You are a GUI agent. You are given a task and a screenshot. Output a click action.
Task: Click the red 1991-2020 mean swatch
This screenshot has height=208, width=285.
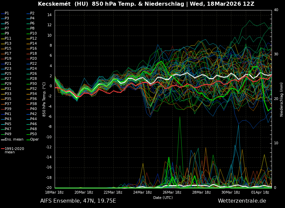pyautogui.click(x=2, y=149)
